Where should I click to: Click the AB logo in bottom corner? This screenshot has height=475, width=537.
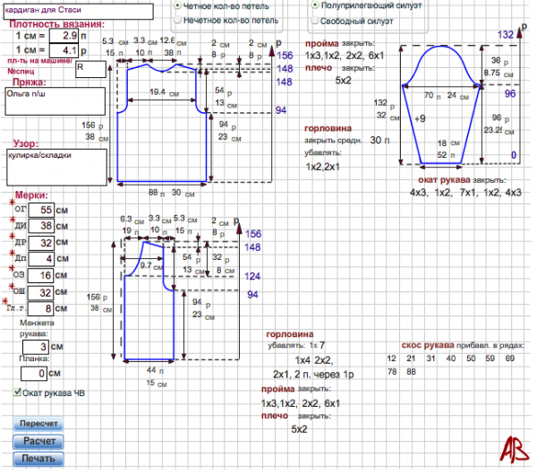[513, 451]
